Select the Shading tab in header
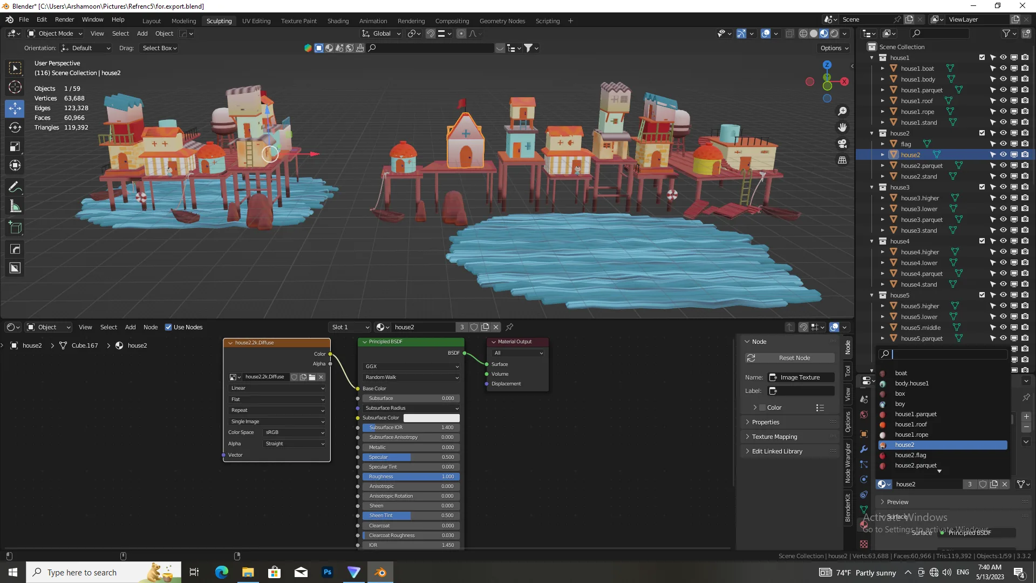The height and width of the screenshot is (583, 1036). pos(338,20)
